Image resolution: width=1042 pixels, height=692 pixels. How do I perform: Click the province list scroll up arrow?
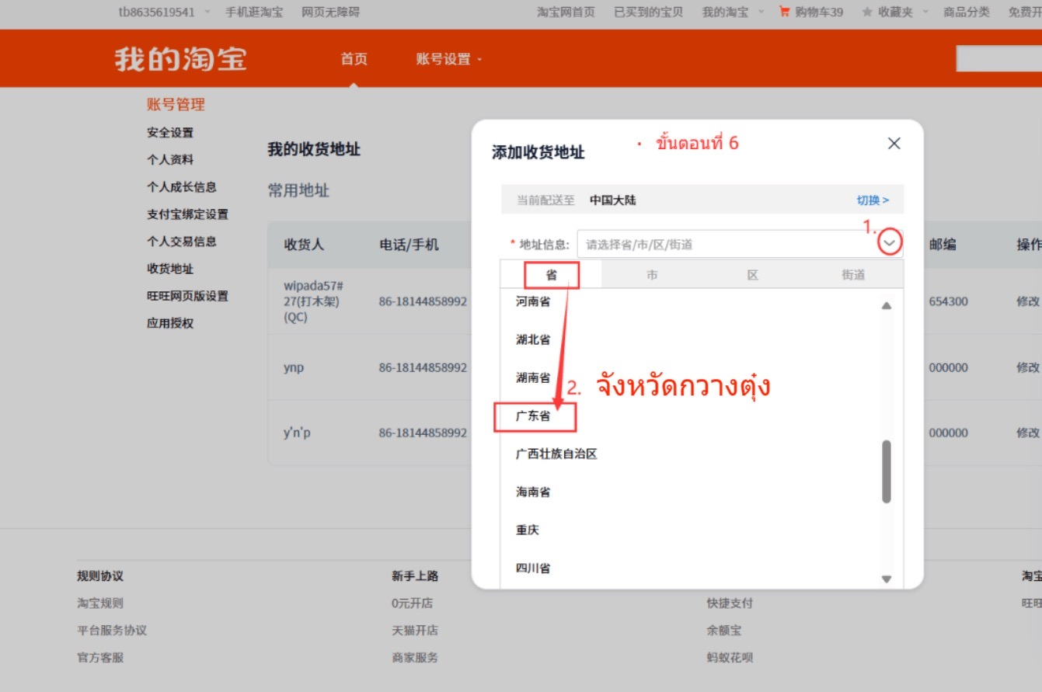point(887,306)
